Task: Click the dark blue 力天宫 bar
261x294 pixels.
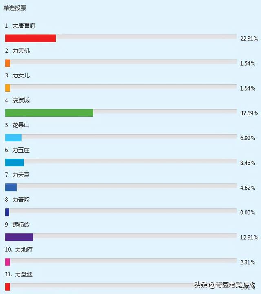Action: click(11, 187)
